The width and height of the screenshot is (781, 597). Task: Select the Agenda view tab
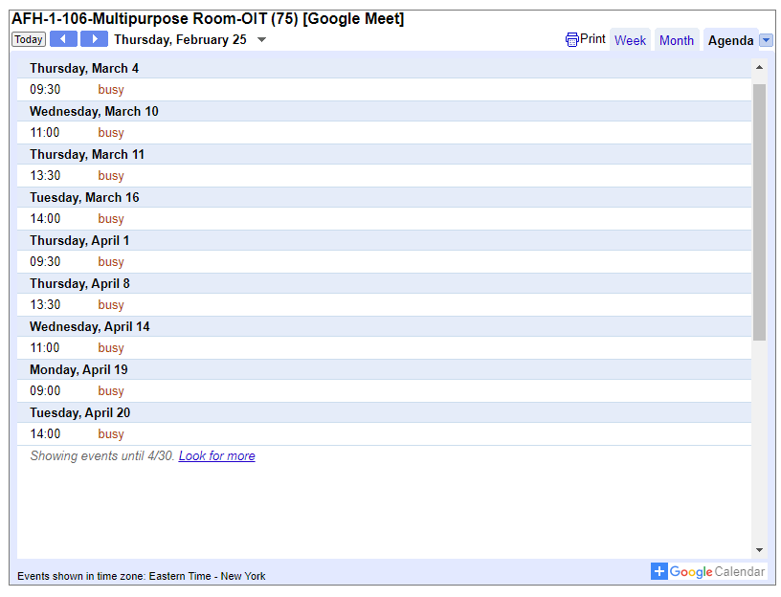coord(730,40)
